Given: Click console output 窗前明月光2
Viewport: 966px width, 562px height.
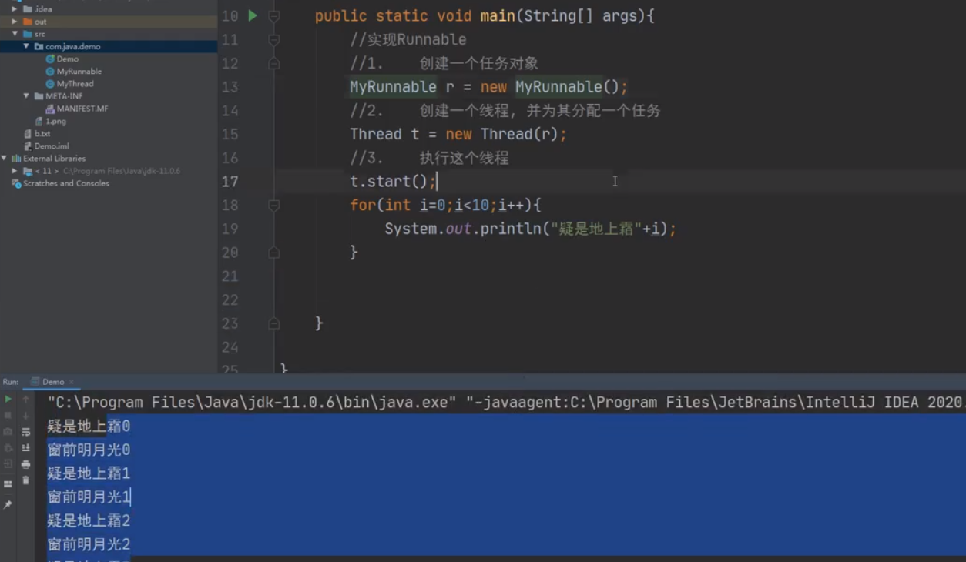Looking at the screenshot, I should pos(89,544).
